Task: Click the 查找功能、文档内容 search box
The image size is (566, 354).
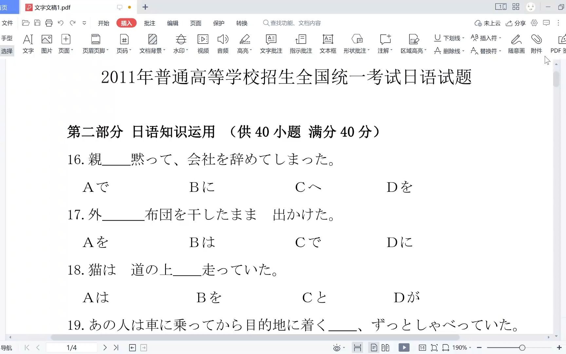Action: click(292, 23)
